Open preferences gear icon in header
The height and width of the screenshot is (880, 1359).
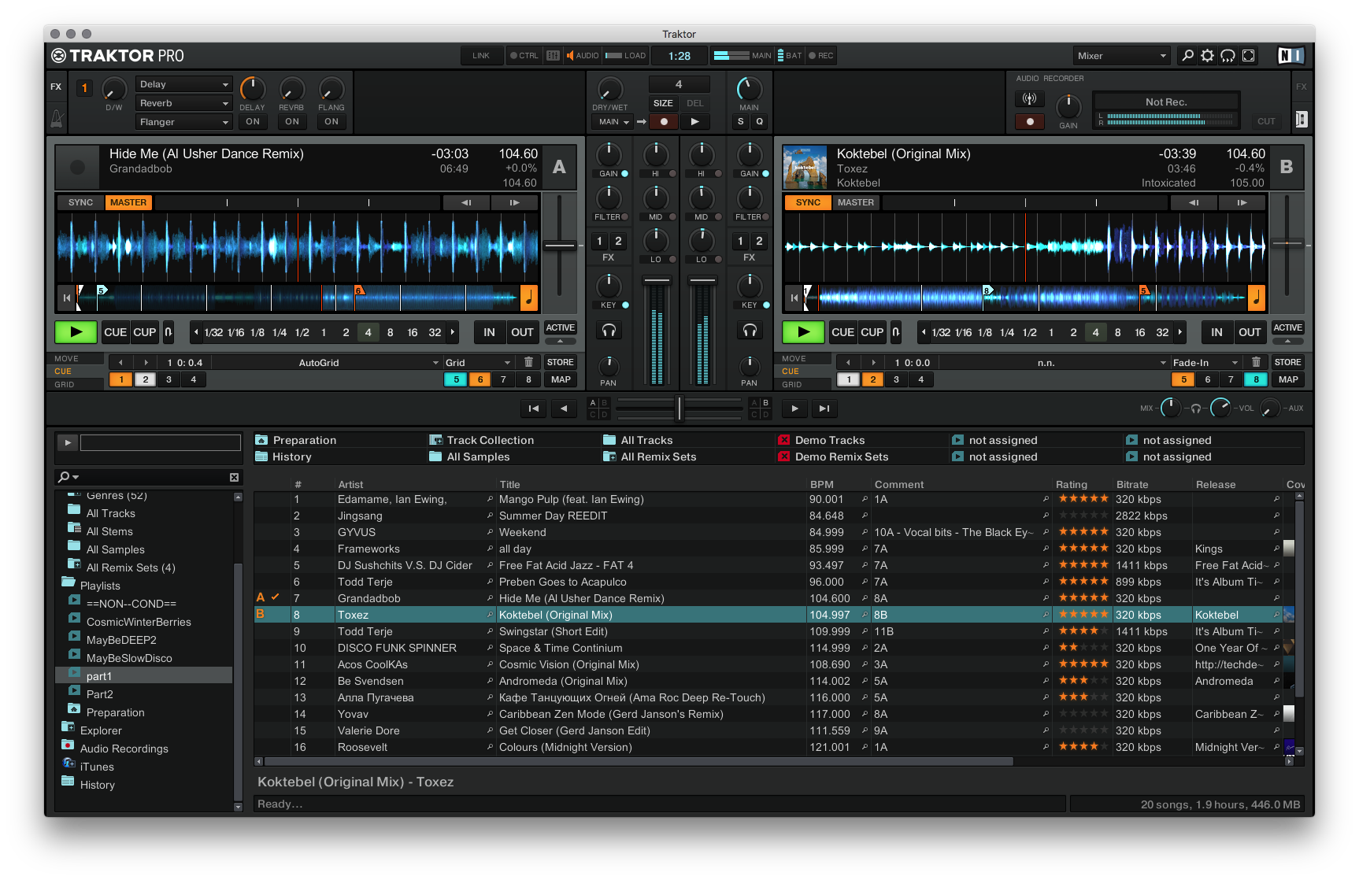1207,56
